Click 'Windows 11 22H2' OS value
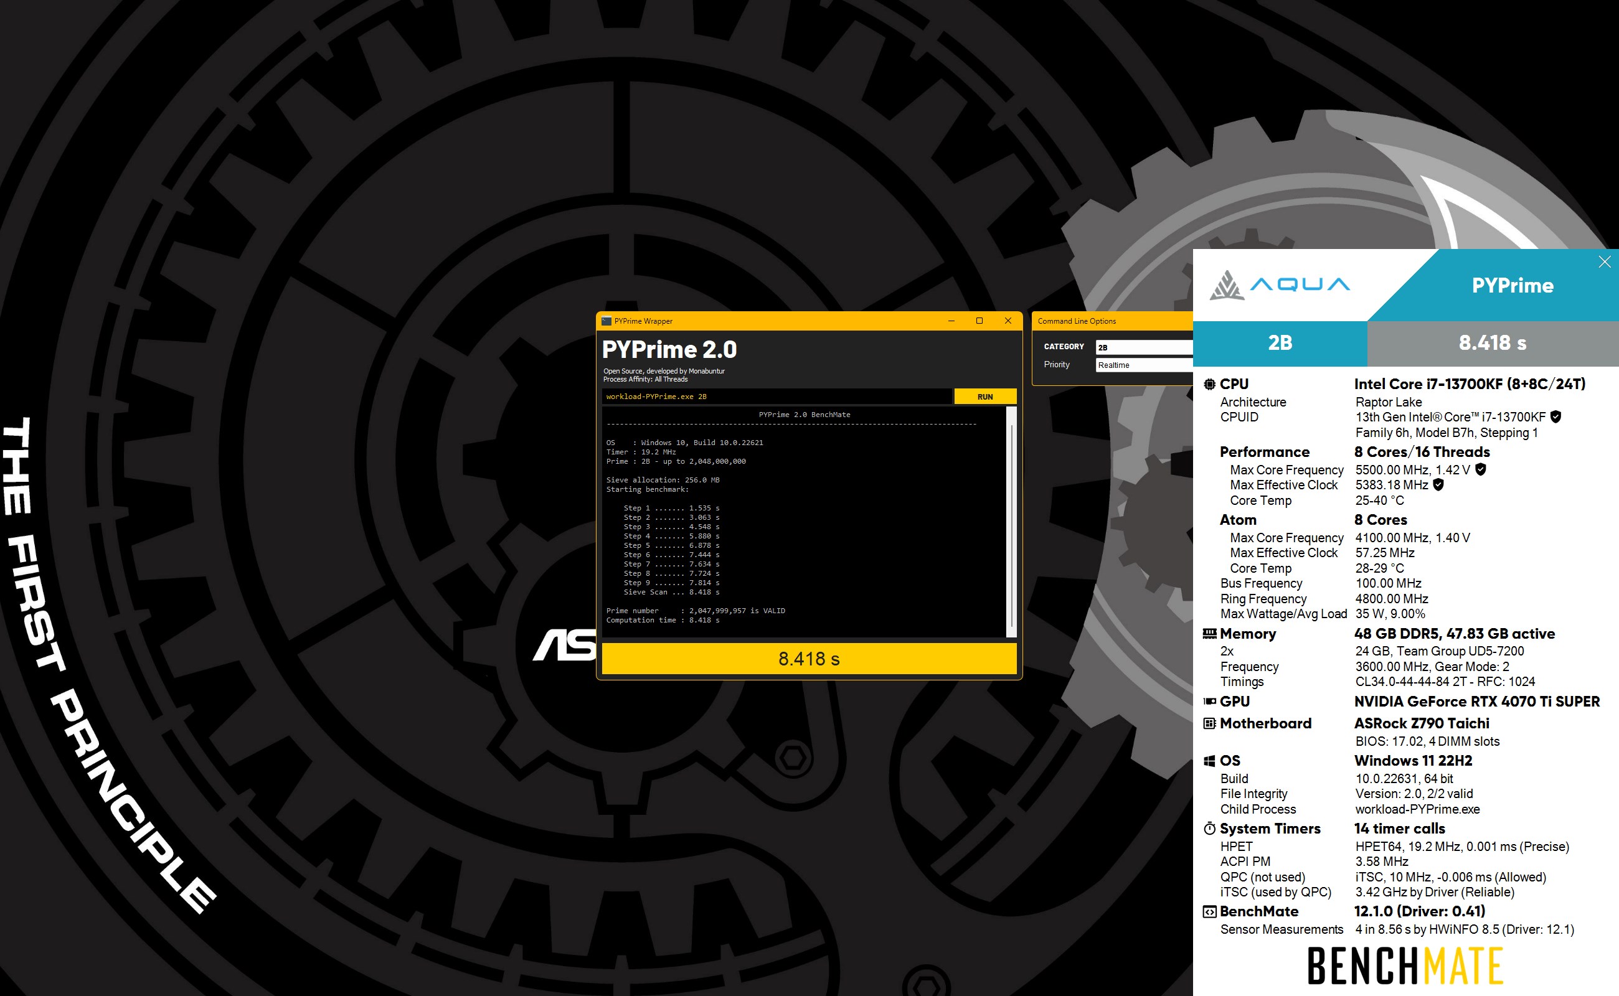The height and width of the screenshot is (996, 1619). (x=1413, y=761)
